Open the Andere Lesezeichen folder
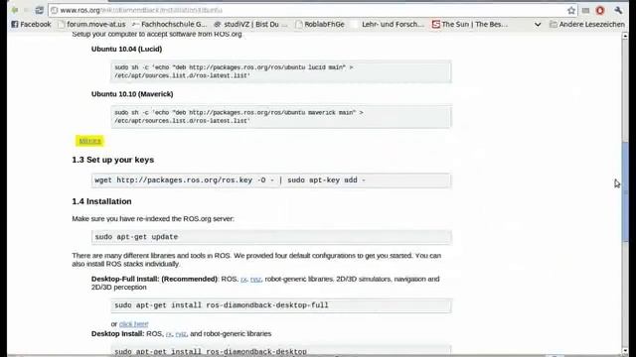 pyautogui.click(x=587, y=24)
